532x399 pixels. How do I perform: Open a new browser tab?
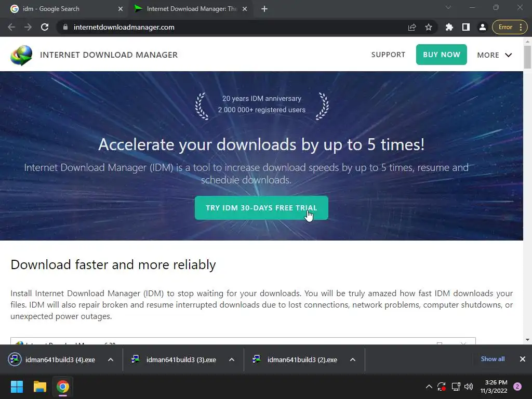pyautogui.click(x=264, y=9)
